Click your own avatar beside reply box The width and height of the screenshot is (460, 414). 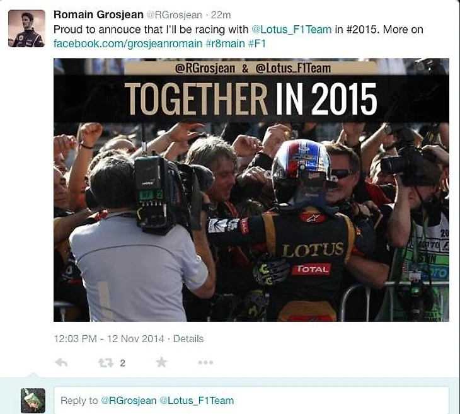pyautogui.click(x=33, y=401)
